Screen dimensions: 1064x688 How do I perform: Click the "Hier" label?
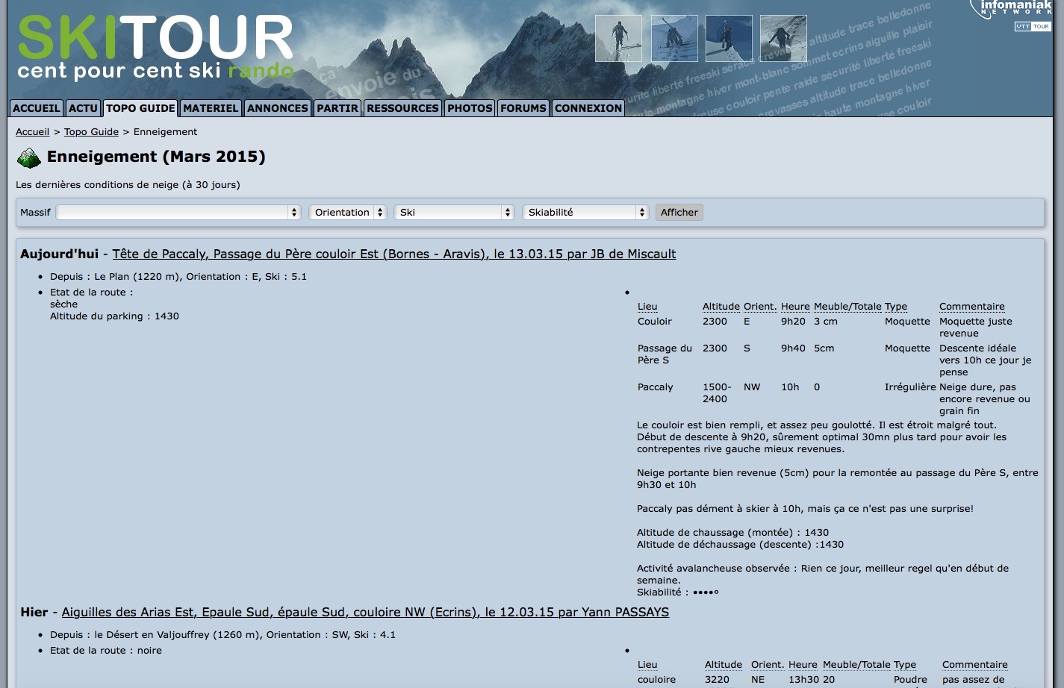pyautogui.click(x=34, y=613)
